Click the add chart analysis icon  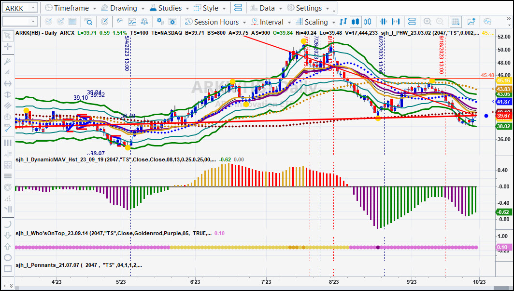(x=471, y=22)
